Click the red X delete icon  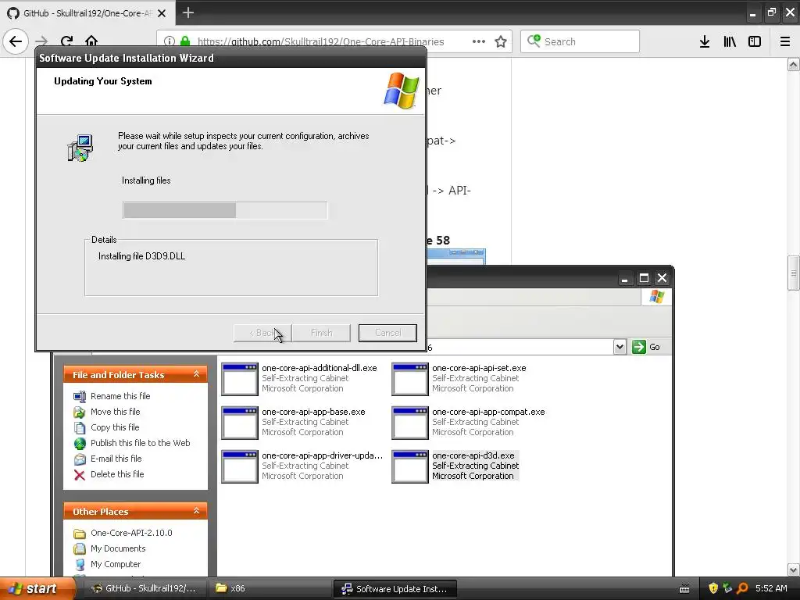(x=80, y=475)
